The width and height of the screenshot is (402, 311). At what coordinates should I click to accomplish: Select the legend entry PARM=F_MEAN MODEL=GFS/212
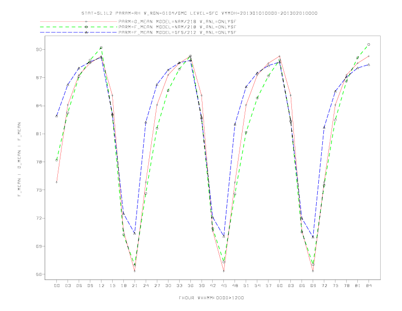pyautogui.click(x=177, y=33)
